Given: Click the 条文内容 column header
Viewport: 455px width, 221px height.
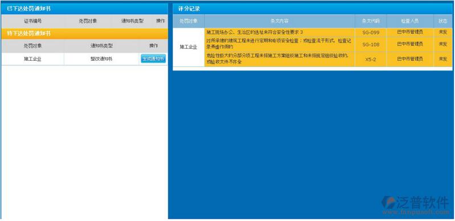Looking at the screenshot, I should pyautogui.click(x=280, y=21).
